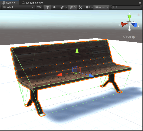This screenshot has width=143, height=131.
Task: Click the orientation gizmo center cube
Action: point(129,24)
